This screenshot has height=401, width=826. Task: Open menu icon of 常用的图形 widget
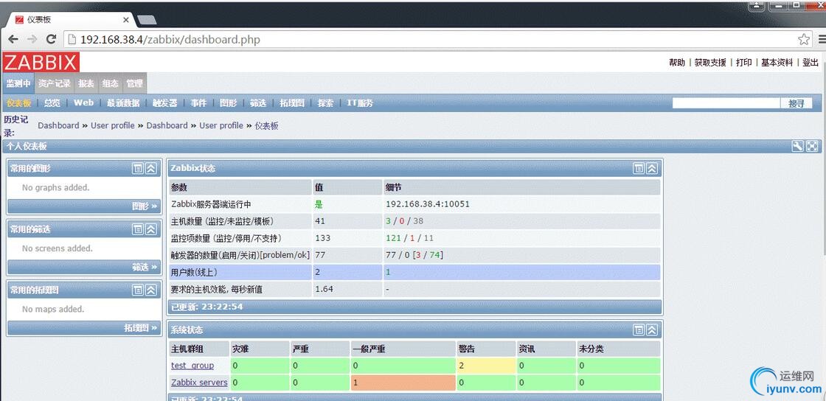(x=137, y=168)
